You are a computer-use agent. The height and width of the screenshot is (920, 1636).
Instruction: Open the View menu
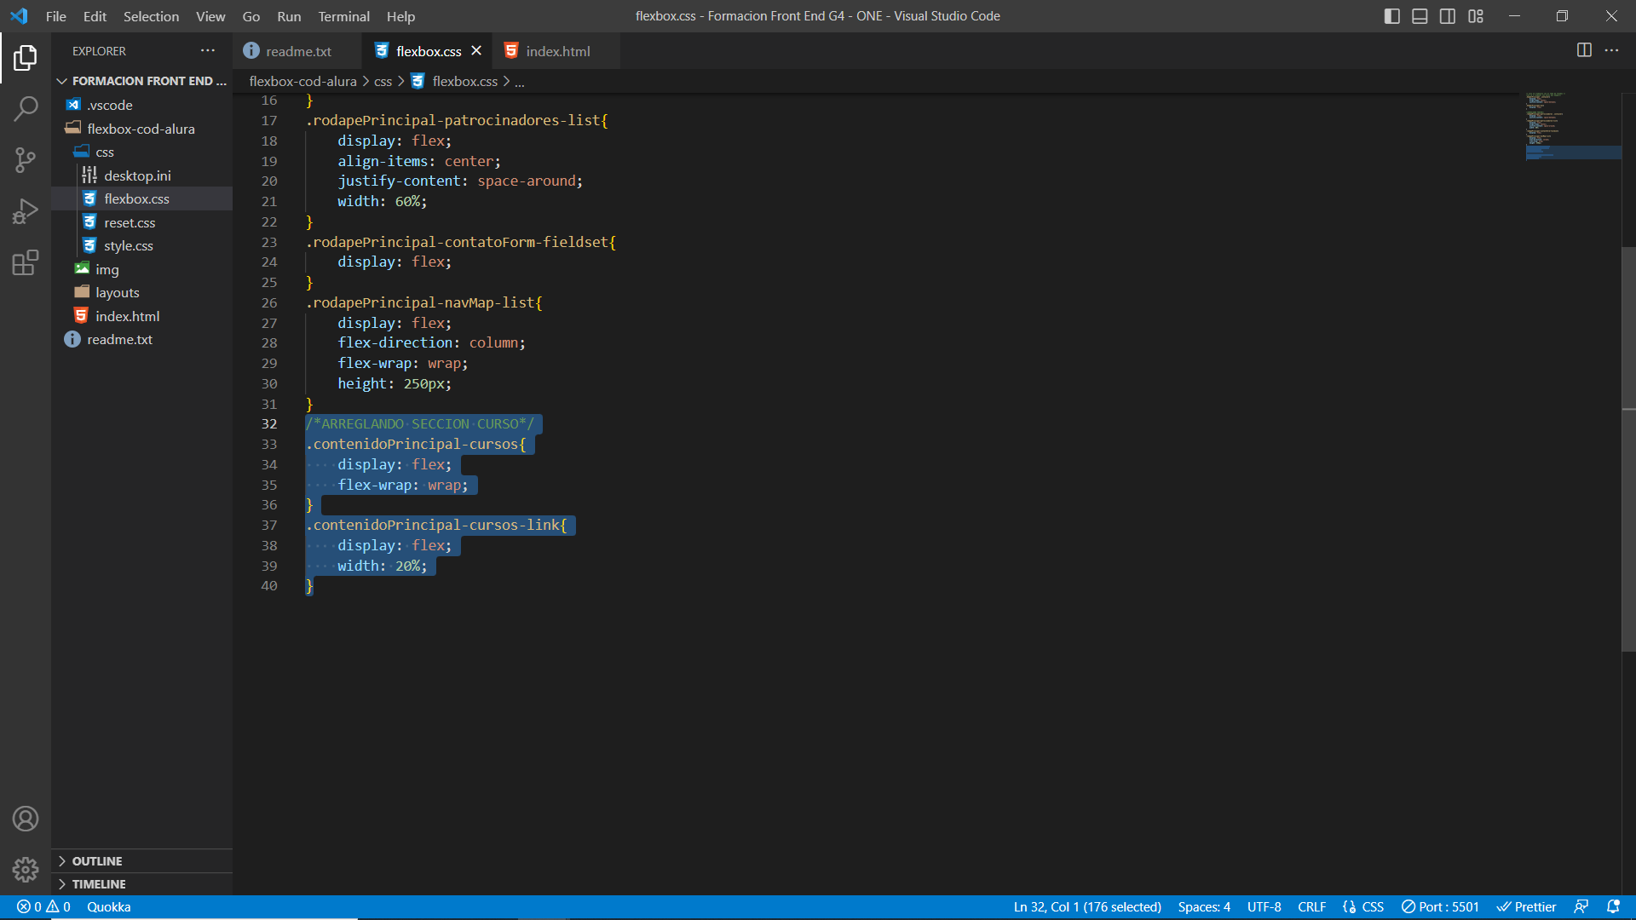210,16
